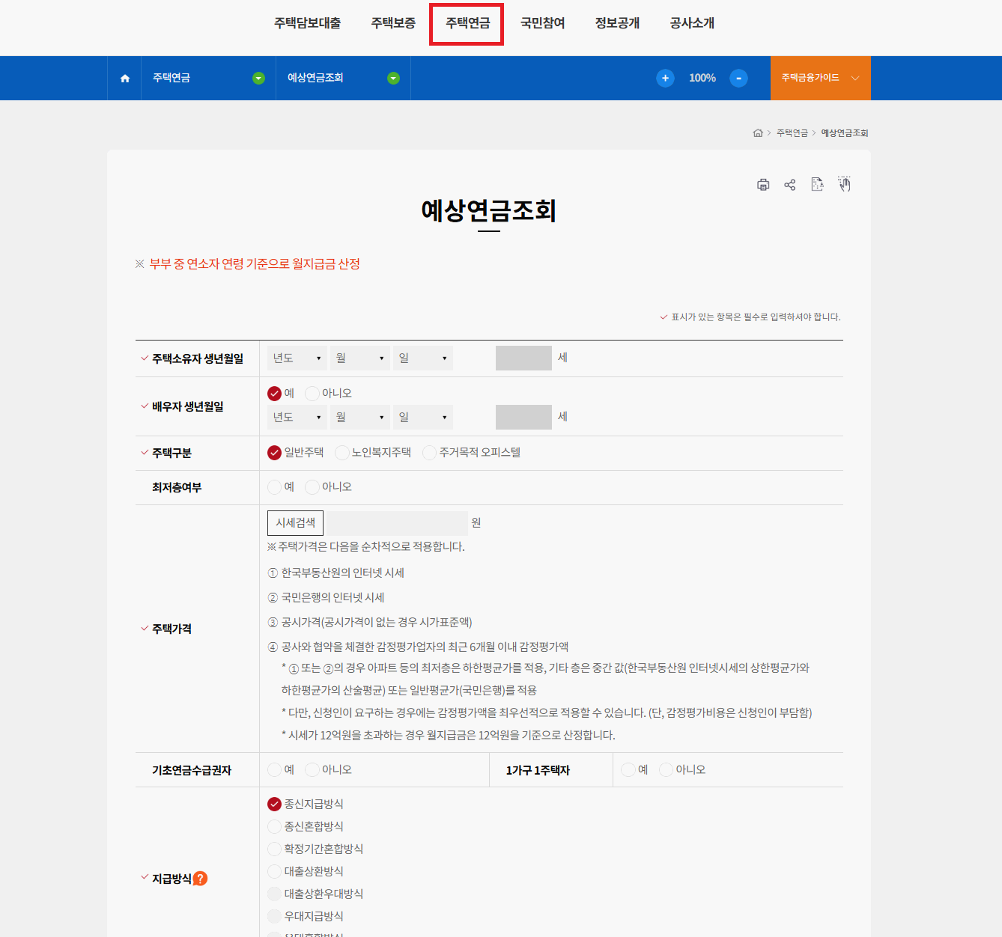1002x937 pixels.
Task: Click the 시세검색 button
Action: (295, 523)
